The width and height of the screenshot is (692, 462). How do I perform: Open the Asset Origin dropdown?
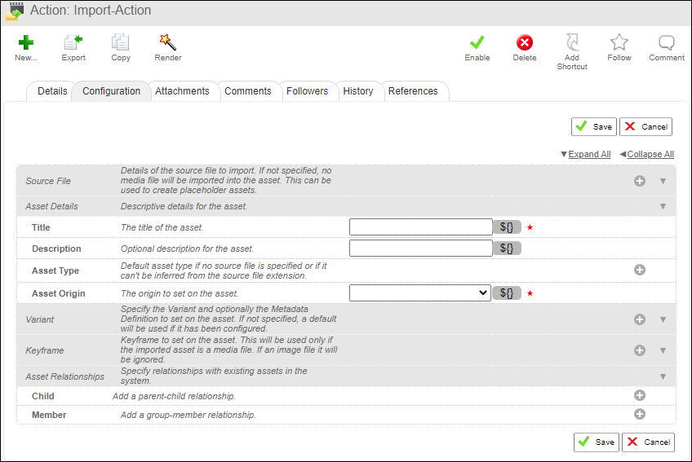tap(419, 293)
